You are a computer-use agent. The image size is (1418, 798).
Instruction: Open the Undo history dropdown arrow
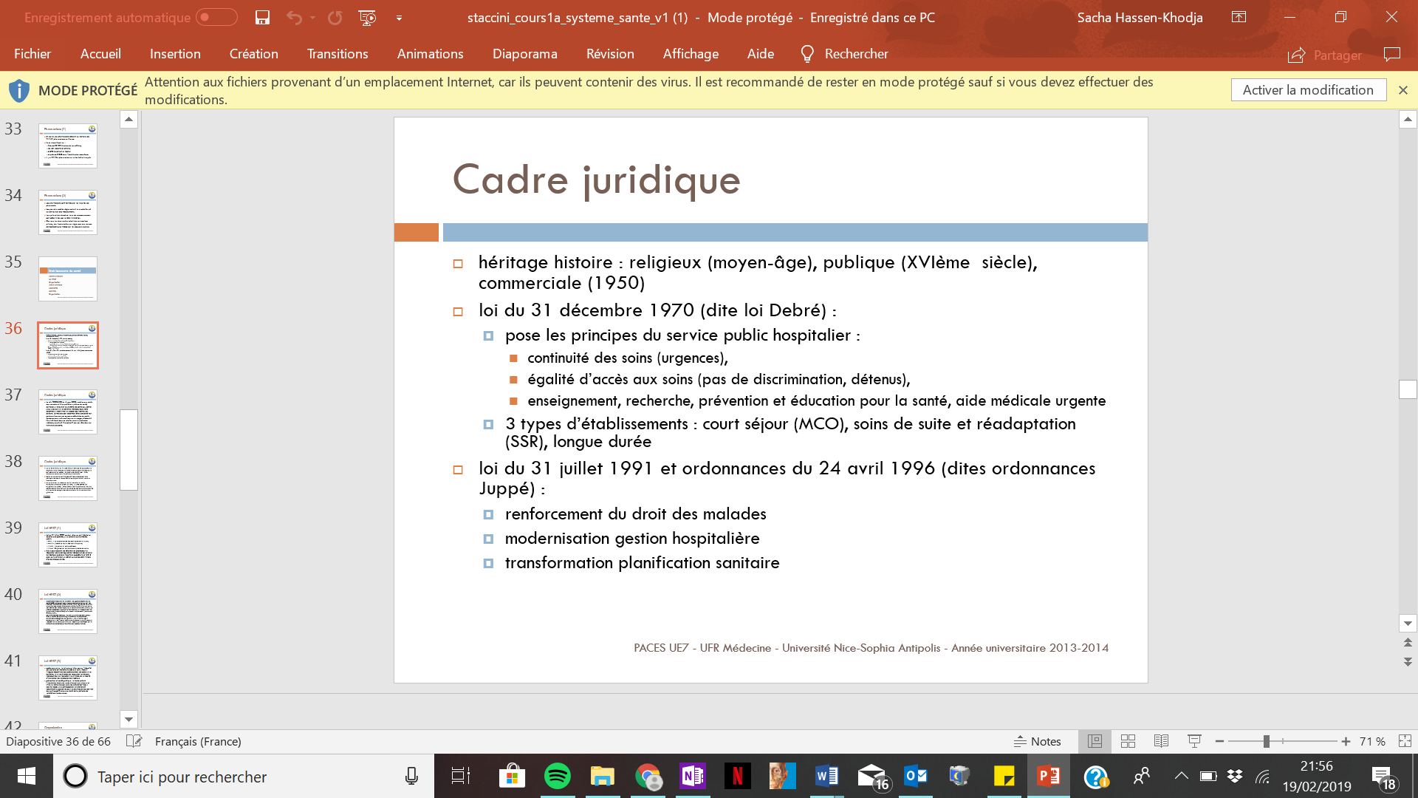[313, 18]
